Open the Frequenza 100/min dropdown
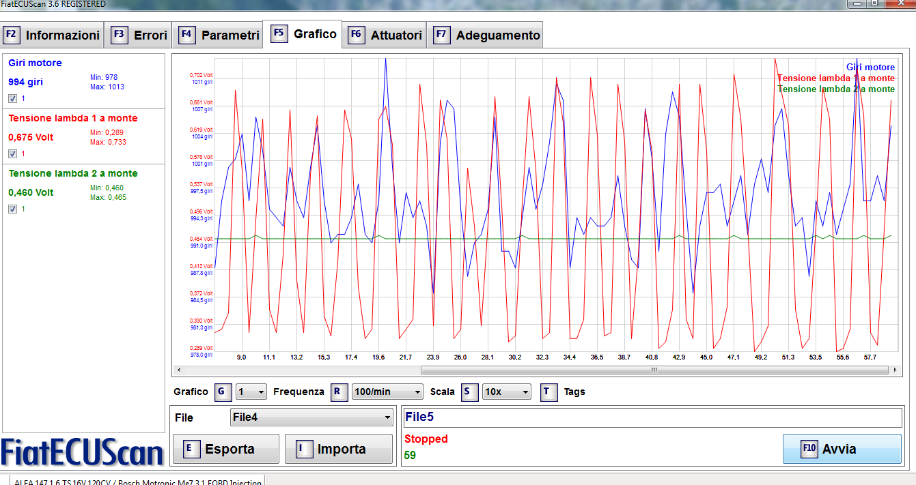 pyautogui.click(x=387, y=392)
